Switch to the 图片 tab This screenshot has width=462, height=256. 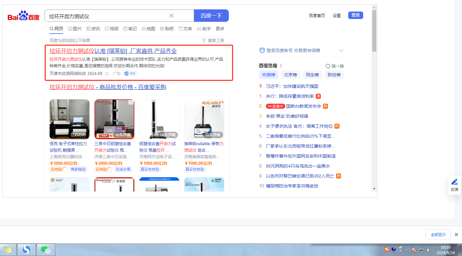75,29
